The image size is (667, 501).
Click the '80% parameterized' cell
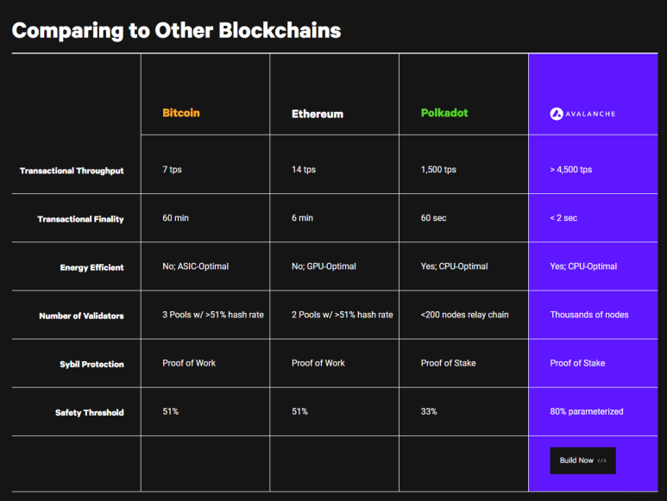587,411
